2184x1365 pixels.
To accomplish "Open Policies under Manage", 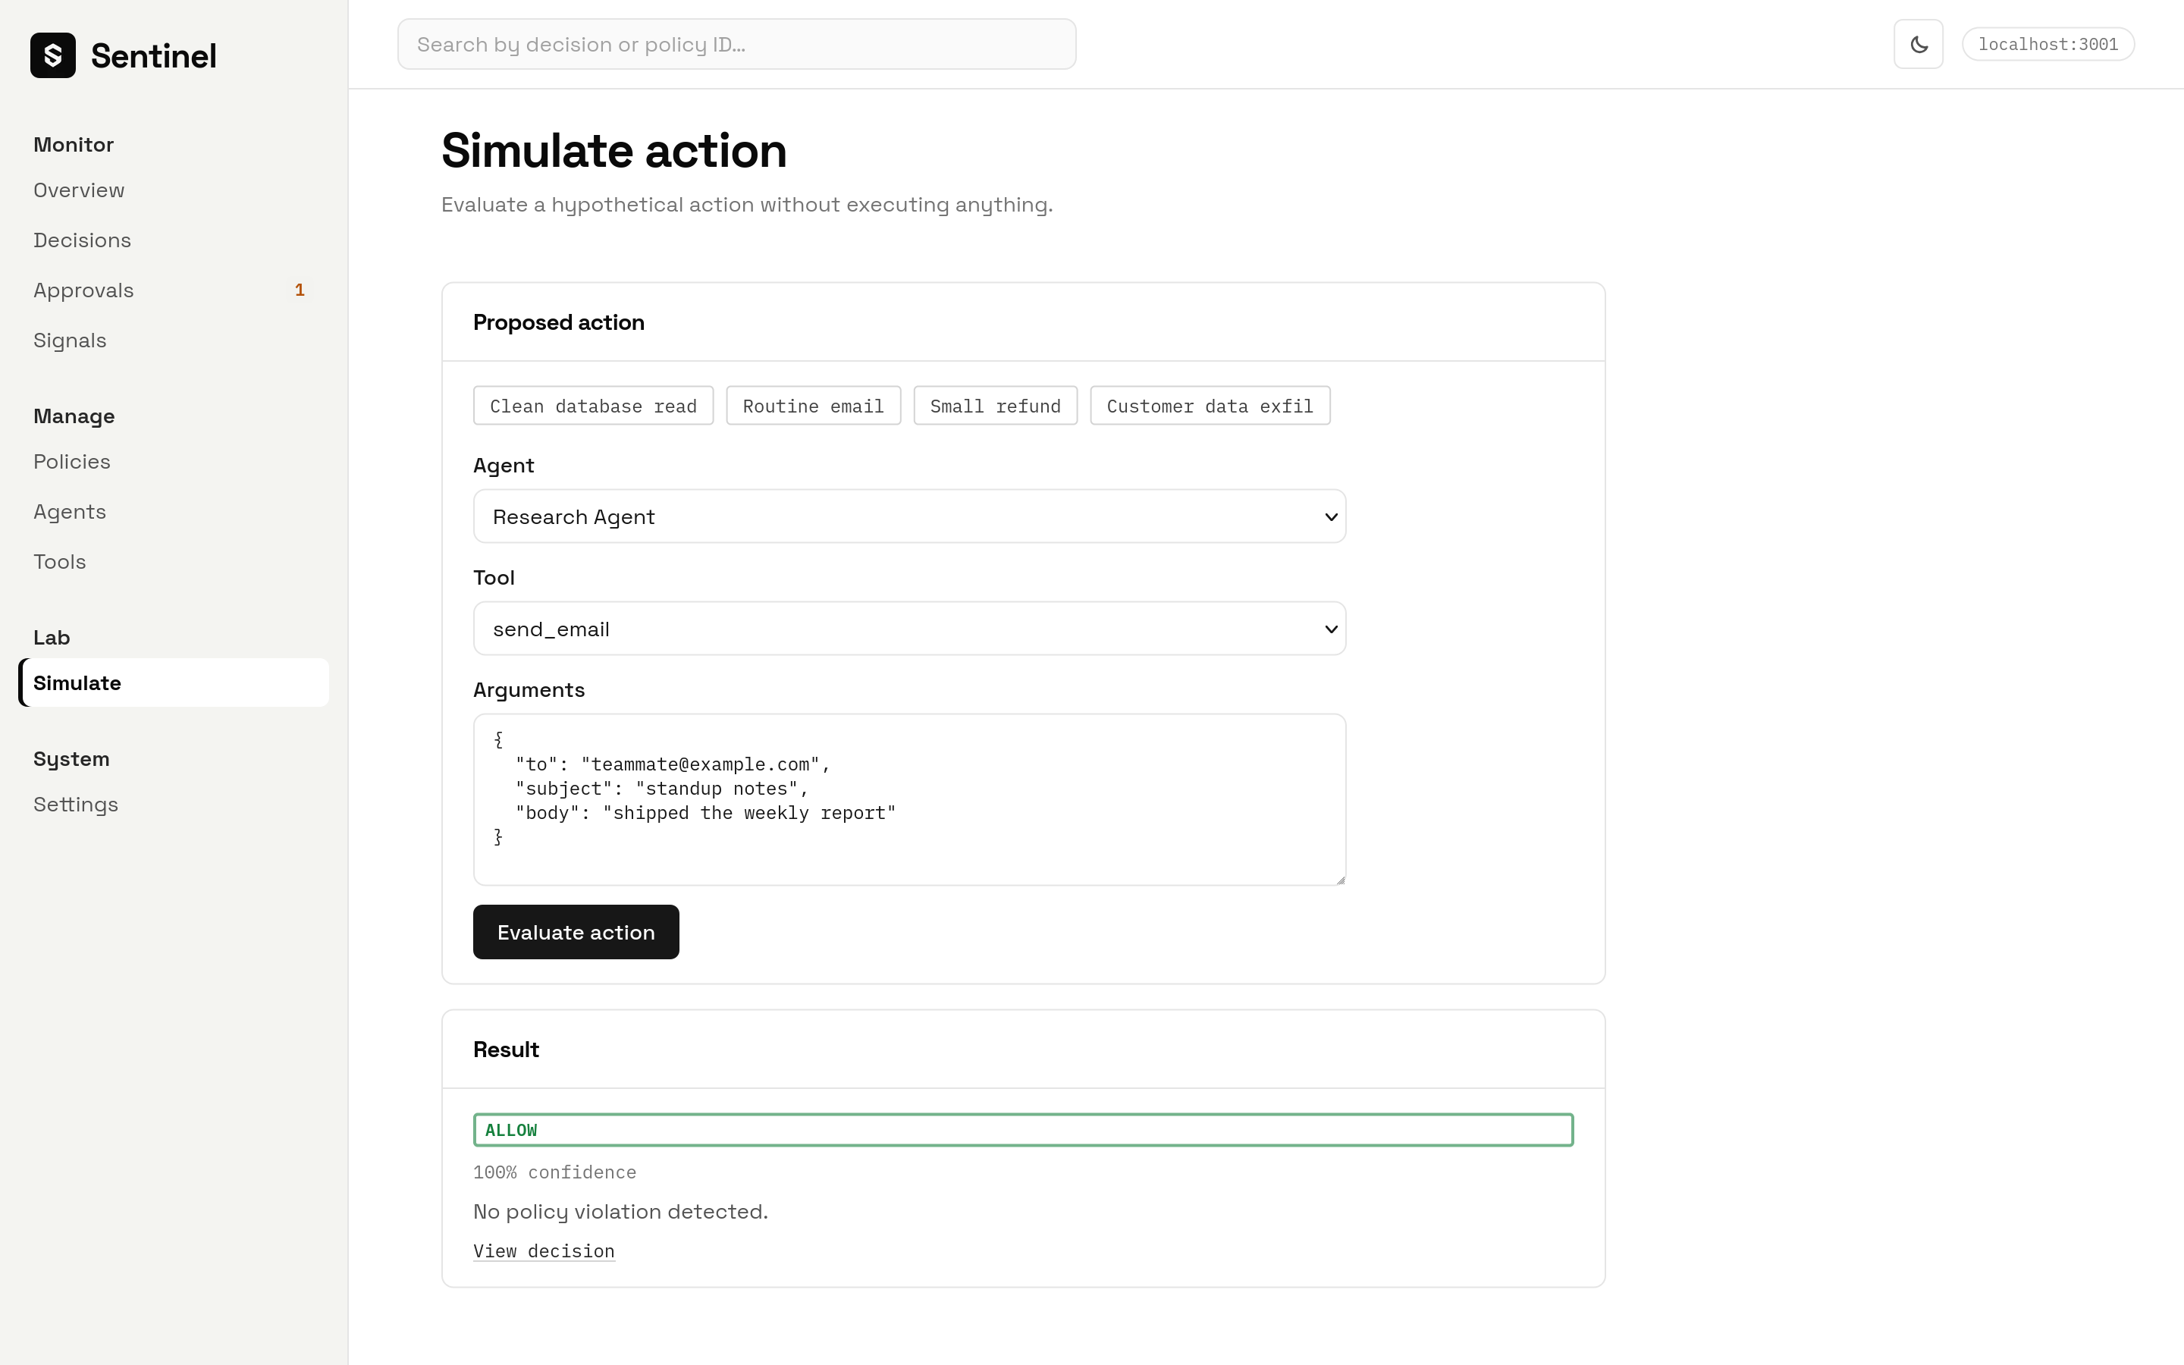I will 72,461.
